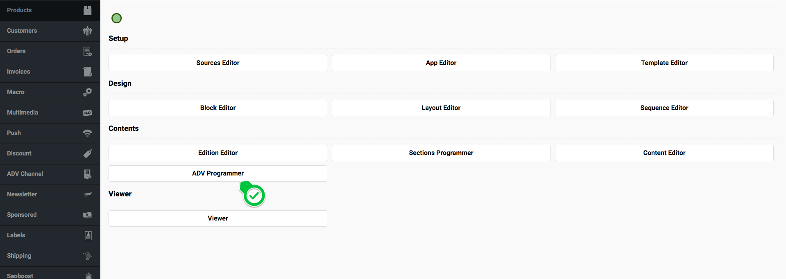Click the Push wifi signal icon
The image size is (786, 279).
87,133
